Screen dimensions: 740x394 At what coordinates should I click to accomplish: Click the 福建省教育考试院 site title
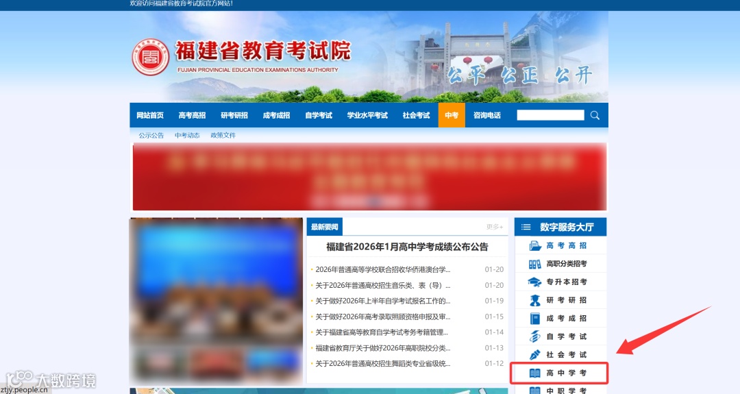(x=263, y=51)
